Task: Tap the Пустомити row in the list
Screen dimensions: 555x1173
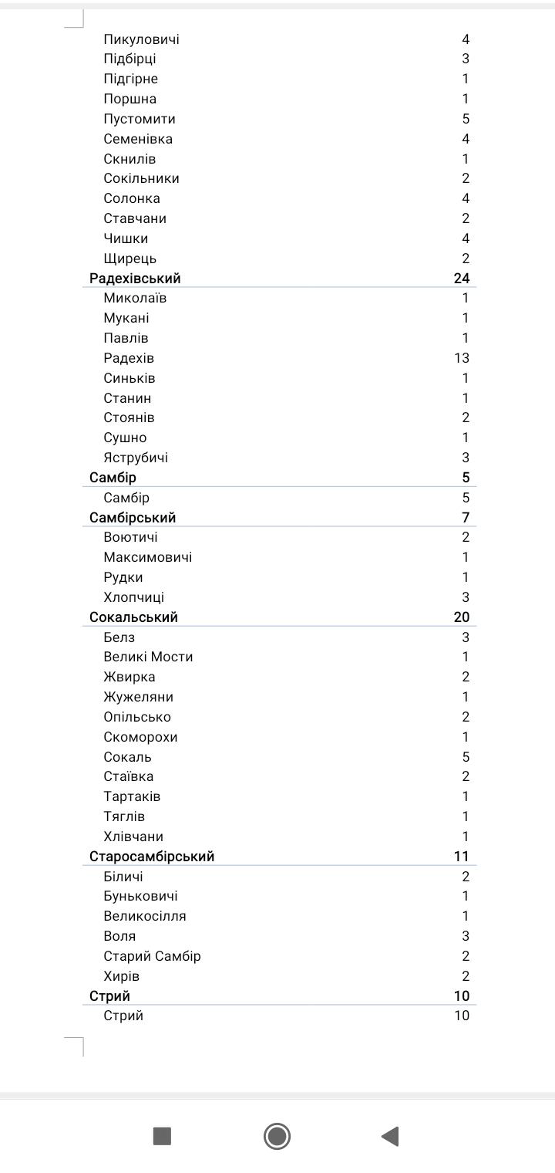Action: click(140, 119)
